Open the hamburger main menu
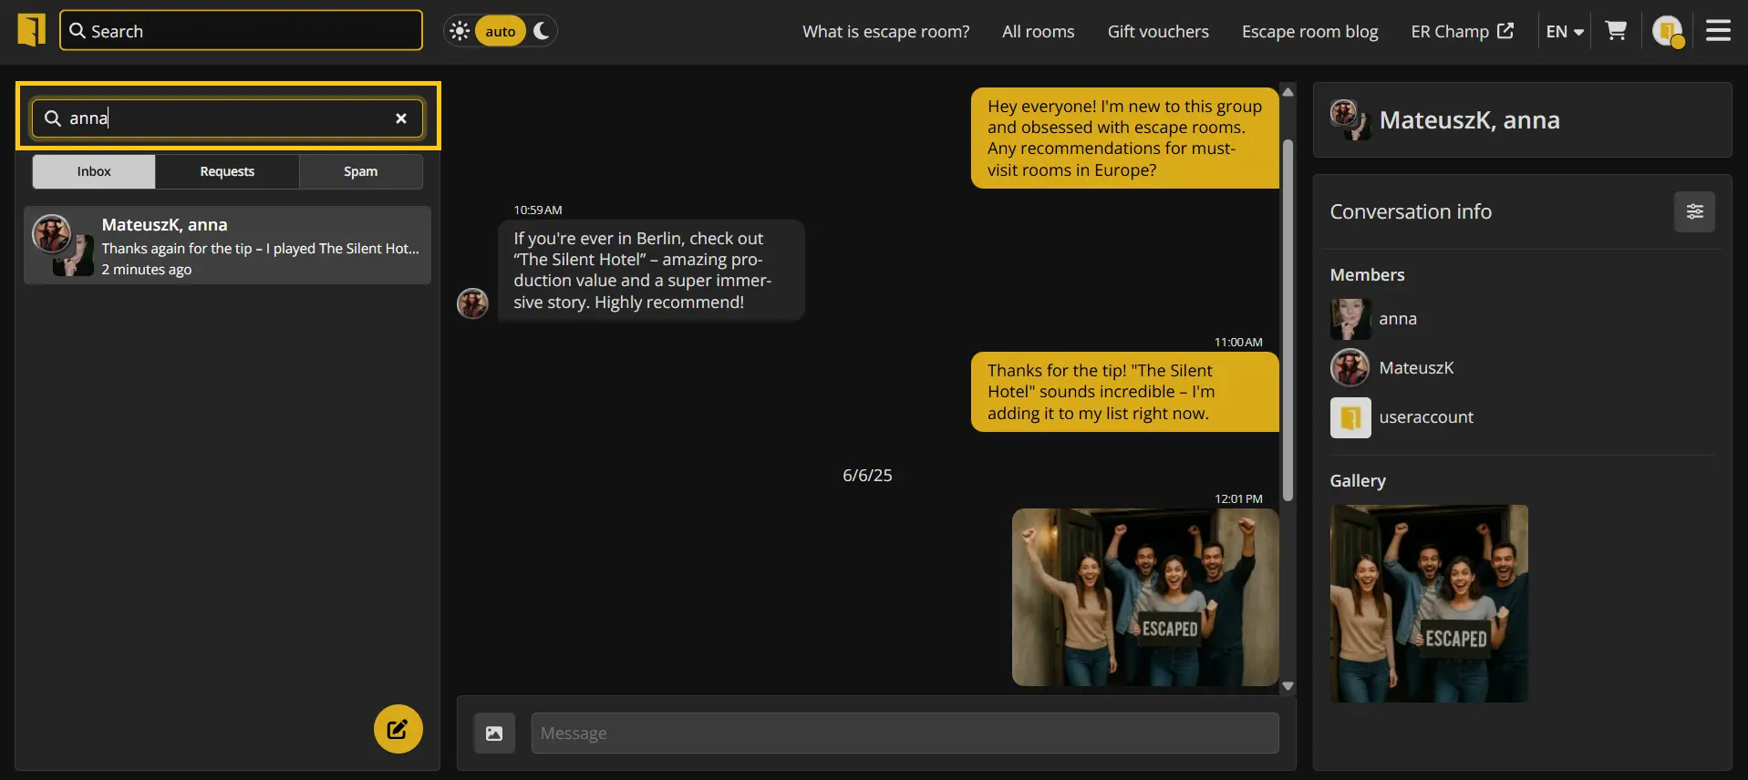The height and width of the screenshot is (780, 1748). click(1718, 31)
